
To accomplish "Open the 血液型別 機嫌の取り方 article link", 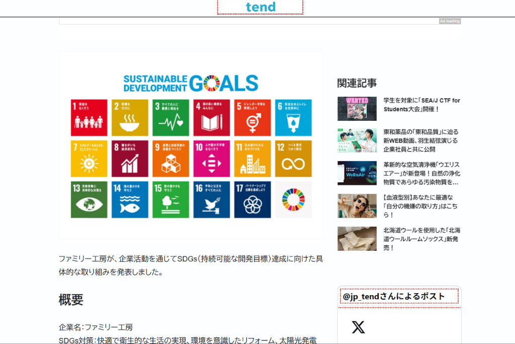I will coord(420,206).
